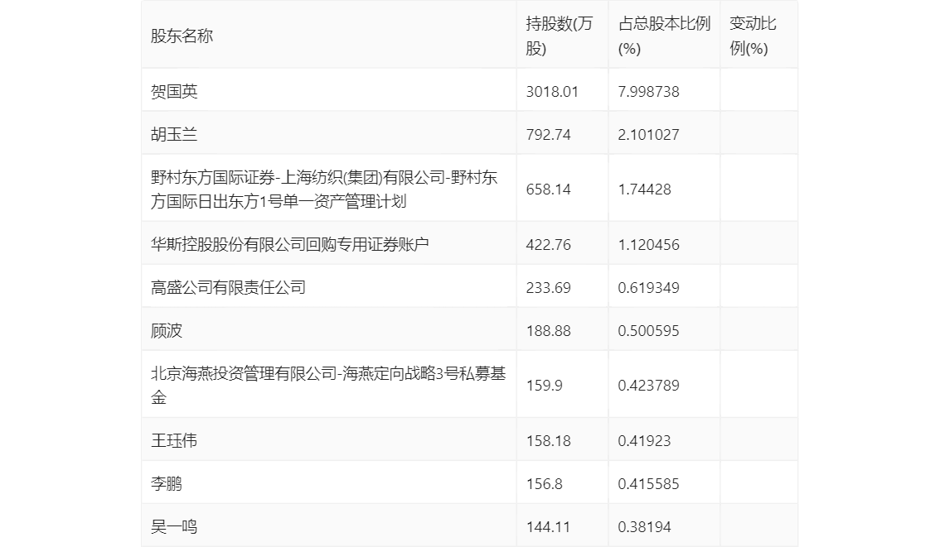Select the percentage 0.500595
The height and width of the screenshot is (547, 940).
tap(649, 331)
